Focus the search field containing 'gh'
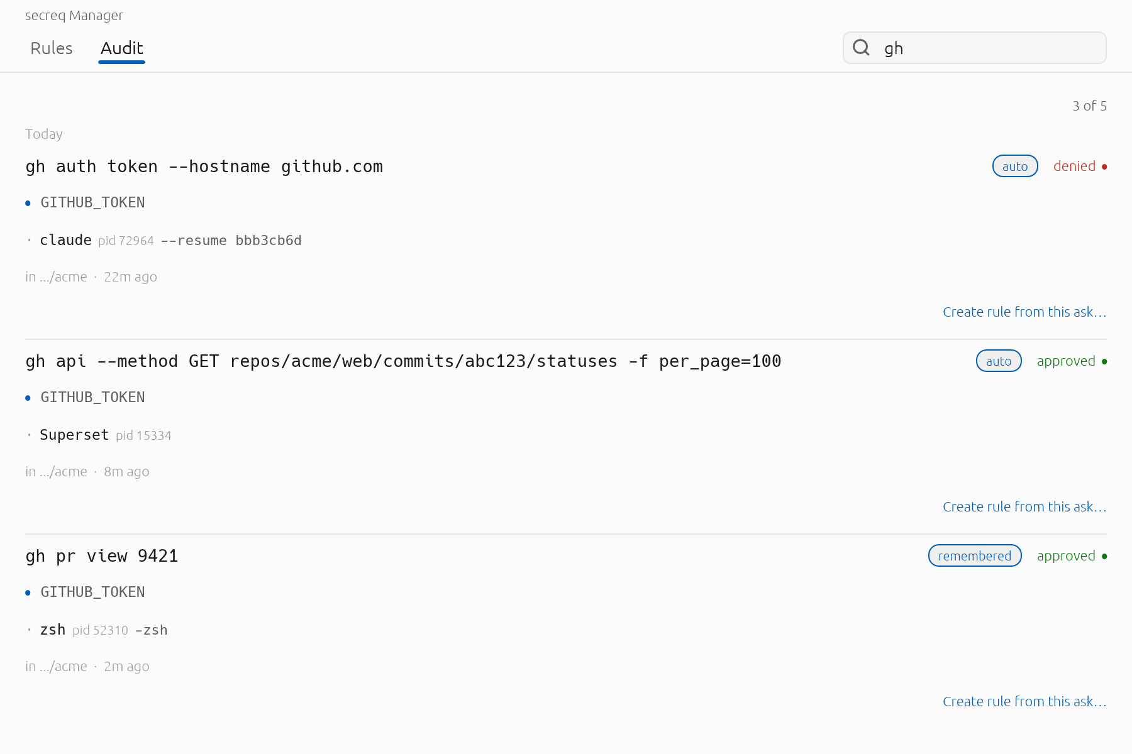The height and width of the screenshot is (754, 1132). pos(974,48)
